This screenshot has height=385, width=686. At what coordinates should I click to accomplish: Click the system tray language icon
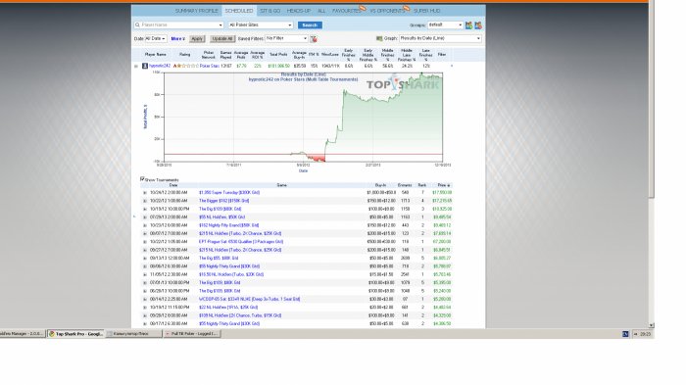point(625,334)
